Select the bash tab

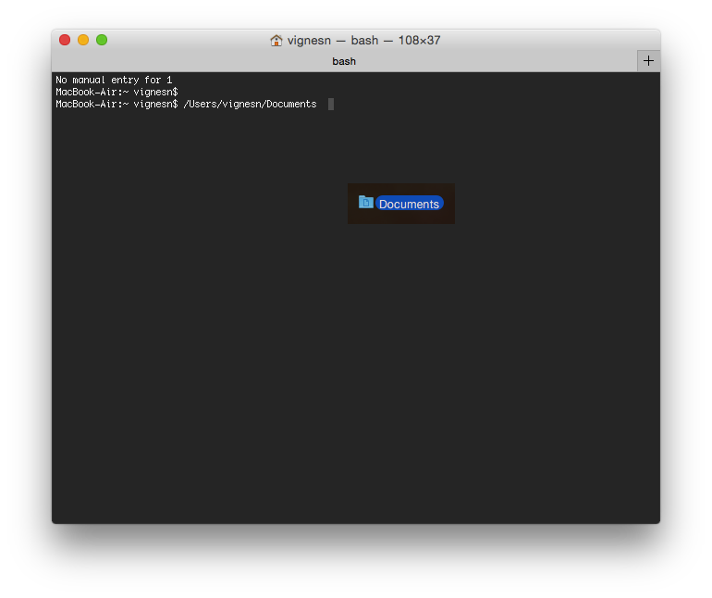(344, 61)
